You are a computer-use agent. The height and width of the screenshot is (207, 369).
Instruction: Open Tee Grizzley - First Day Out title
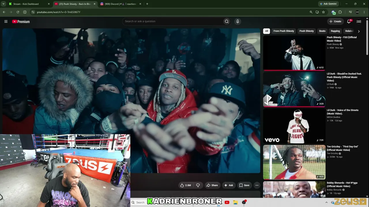point(342,148)
